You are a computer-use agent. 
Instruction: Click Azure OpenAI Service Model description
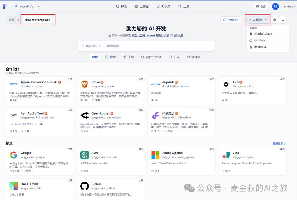(169, 163)
